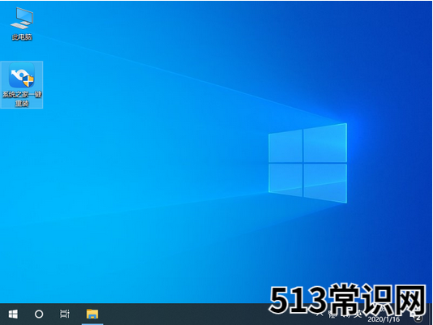Click the Show Desktop strip at taskbar edge

click(x=431, y=314)
